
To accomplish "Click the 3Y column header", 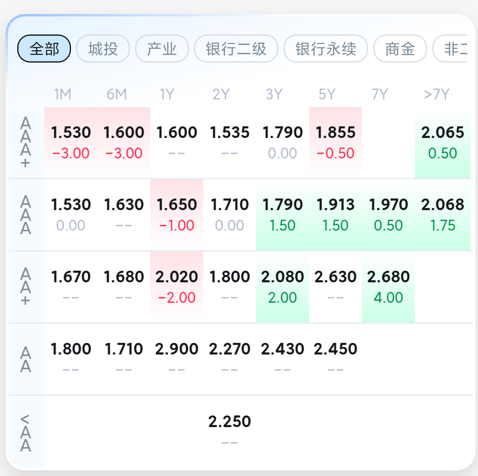I will coord(274,94).
